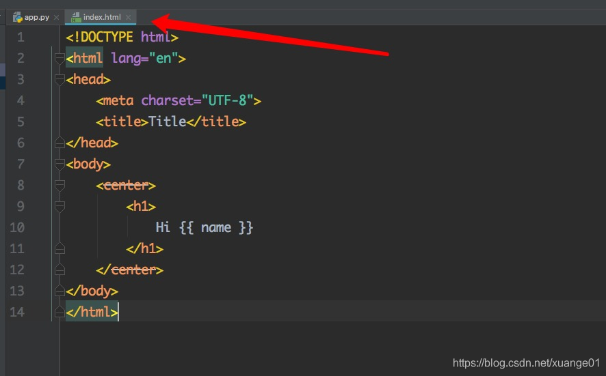Viewport: 606px width, 376px height.
Task: Click the opening body tag
Action: (x=88, y=164)
